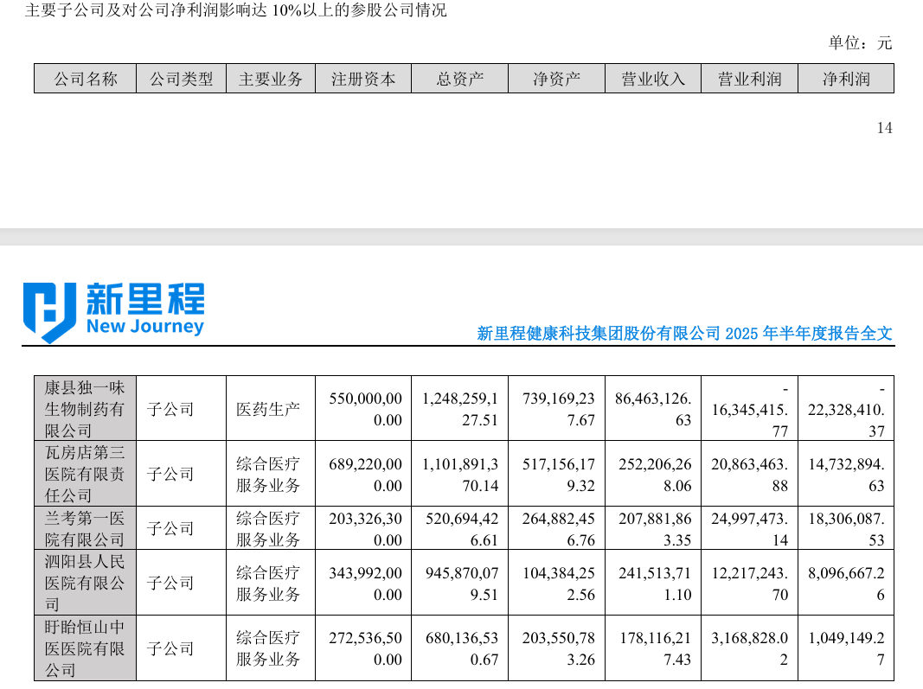Click the 公司类型 column header

[182, 79]
